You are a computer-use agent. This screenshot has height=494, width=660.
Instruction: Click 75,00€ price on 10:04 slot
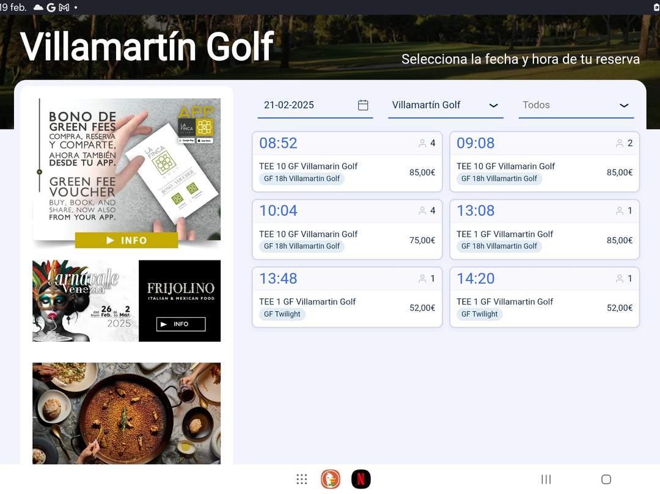[x=422, y=240]
